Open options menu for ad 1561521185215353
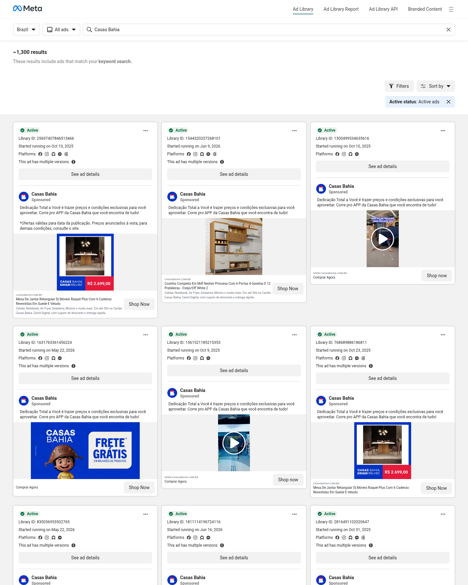This screenshot has width=468, height=585. (x=294, y=335)
